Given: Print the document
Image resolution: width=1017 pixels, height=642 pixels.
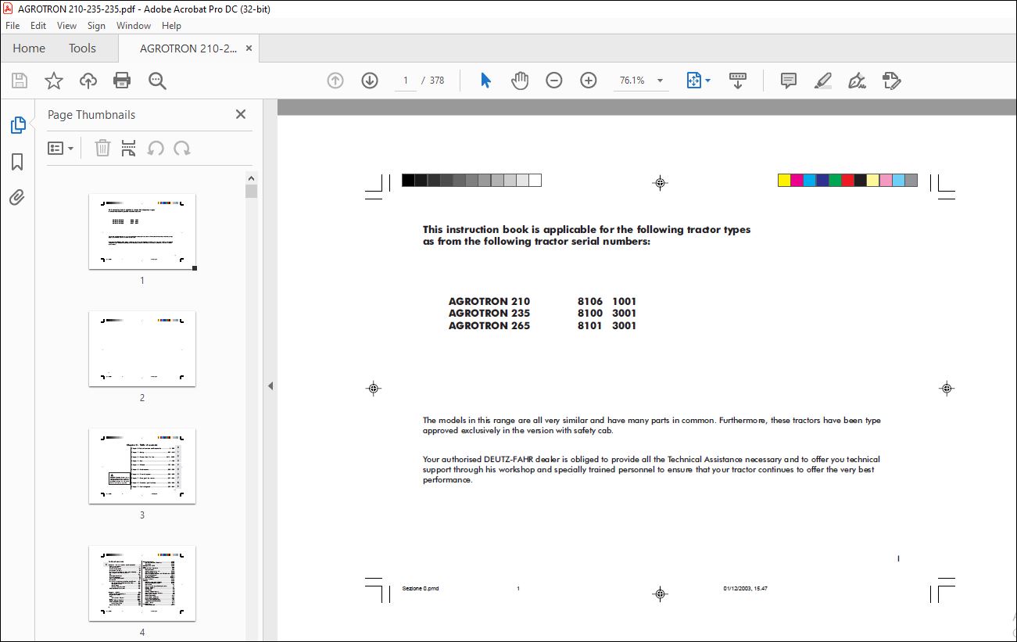Looking at the screenshot, I should (x=122, y=81).
